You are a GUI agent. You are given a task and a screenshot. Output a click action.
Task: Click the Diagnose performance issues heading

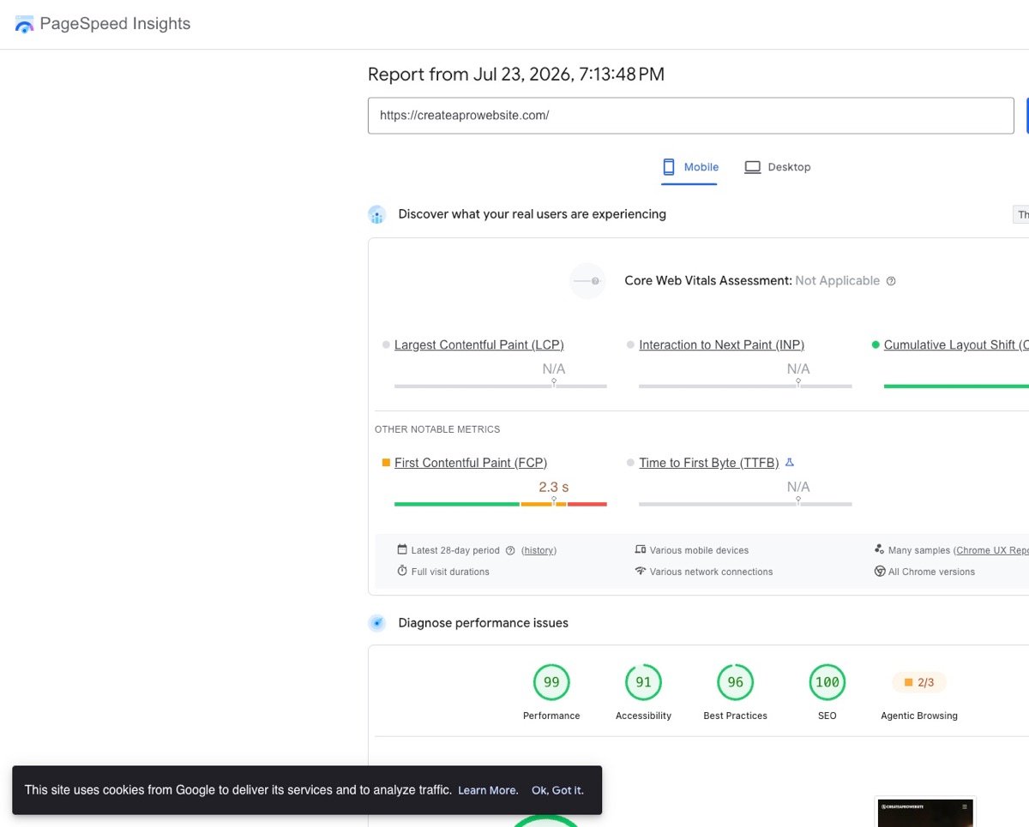click(484, 623)
